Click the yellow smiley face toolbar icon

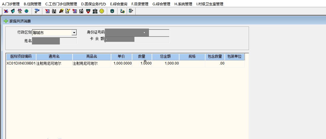[102, 11]
